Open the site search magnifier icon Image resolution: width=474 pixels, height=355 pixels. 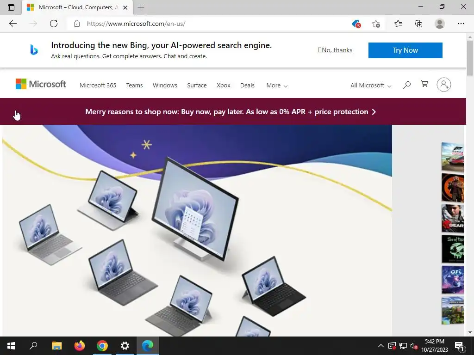pos(407,85)
